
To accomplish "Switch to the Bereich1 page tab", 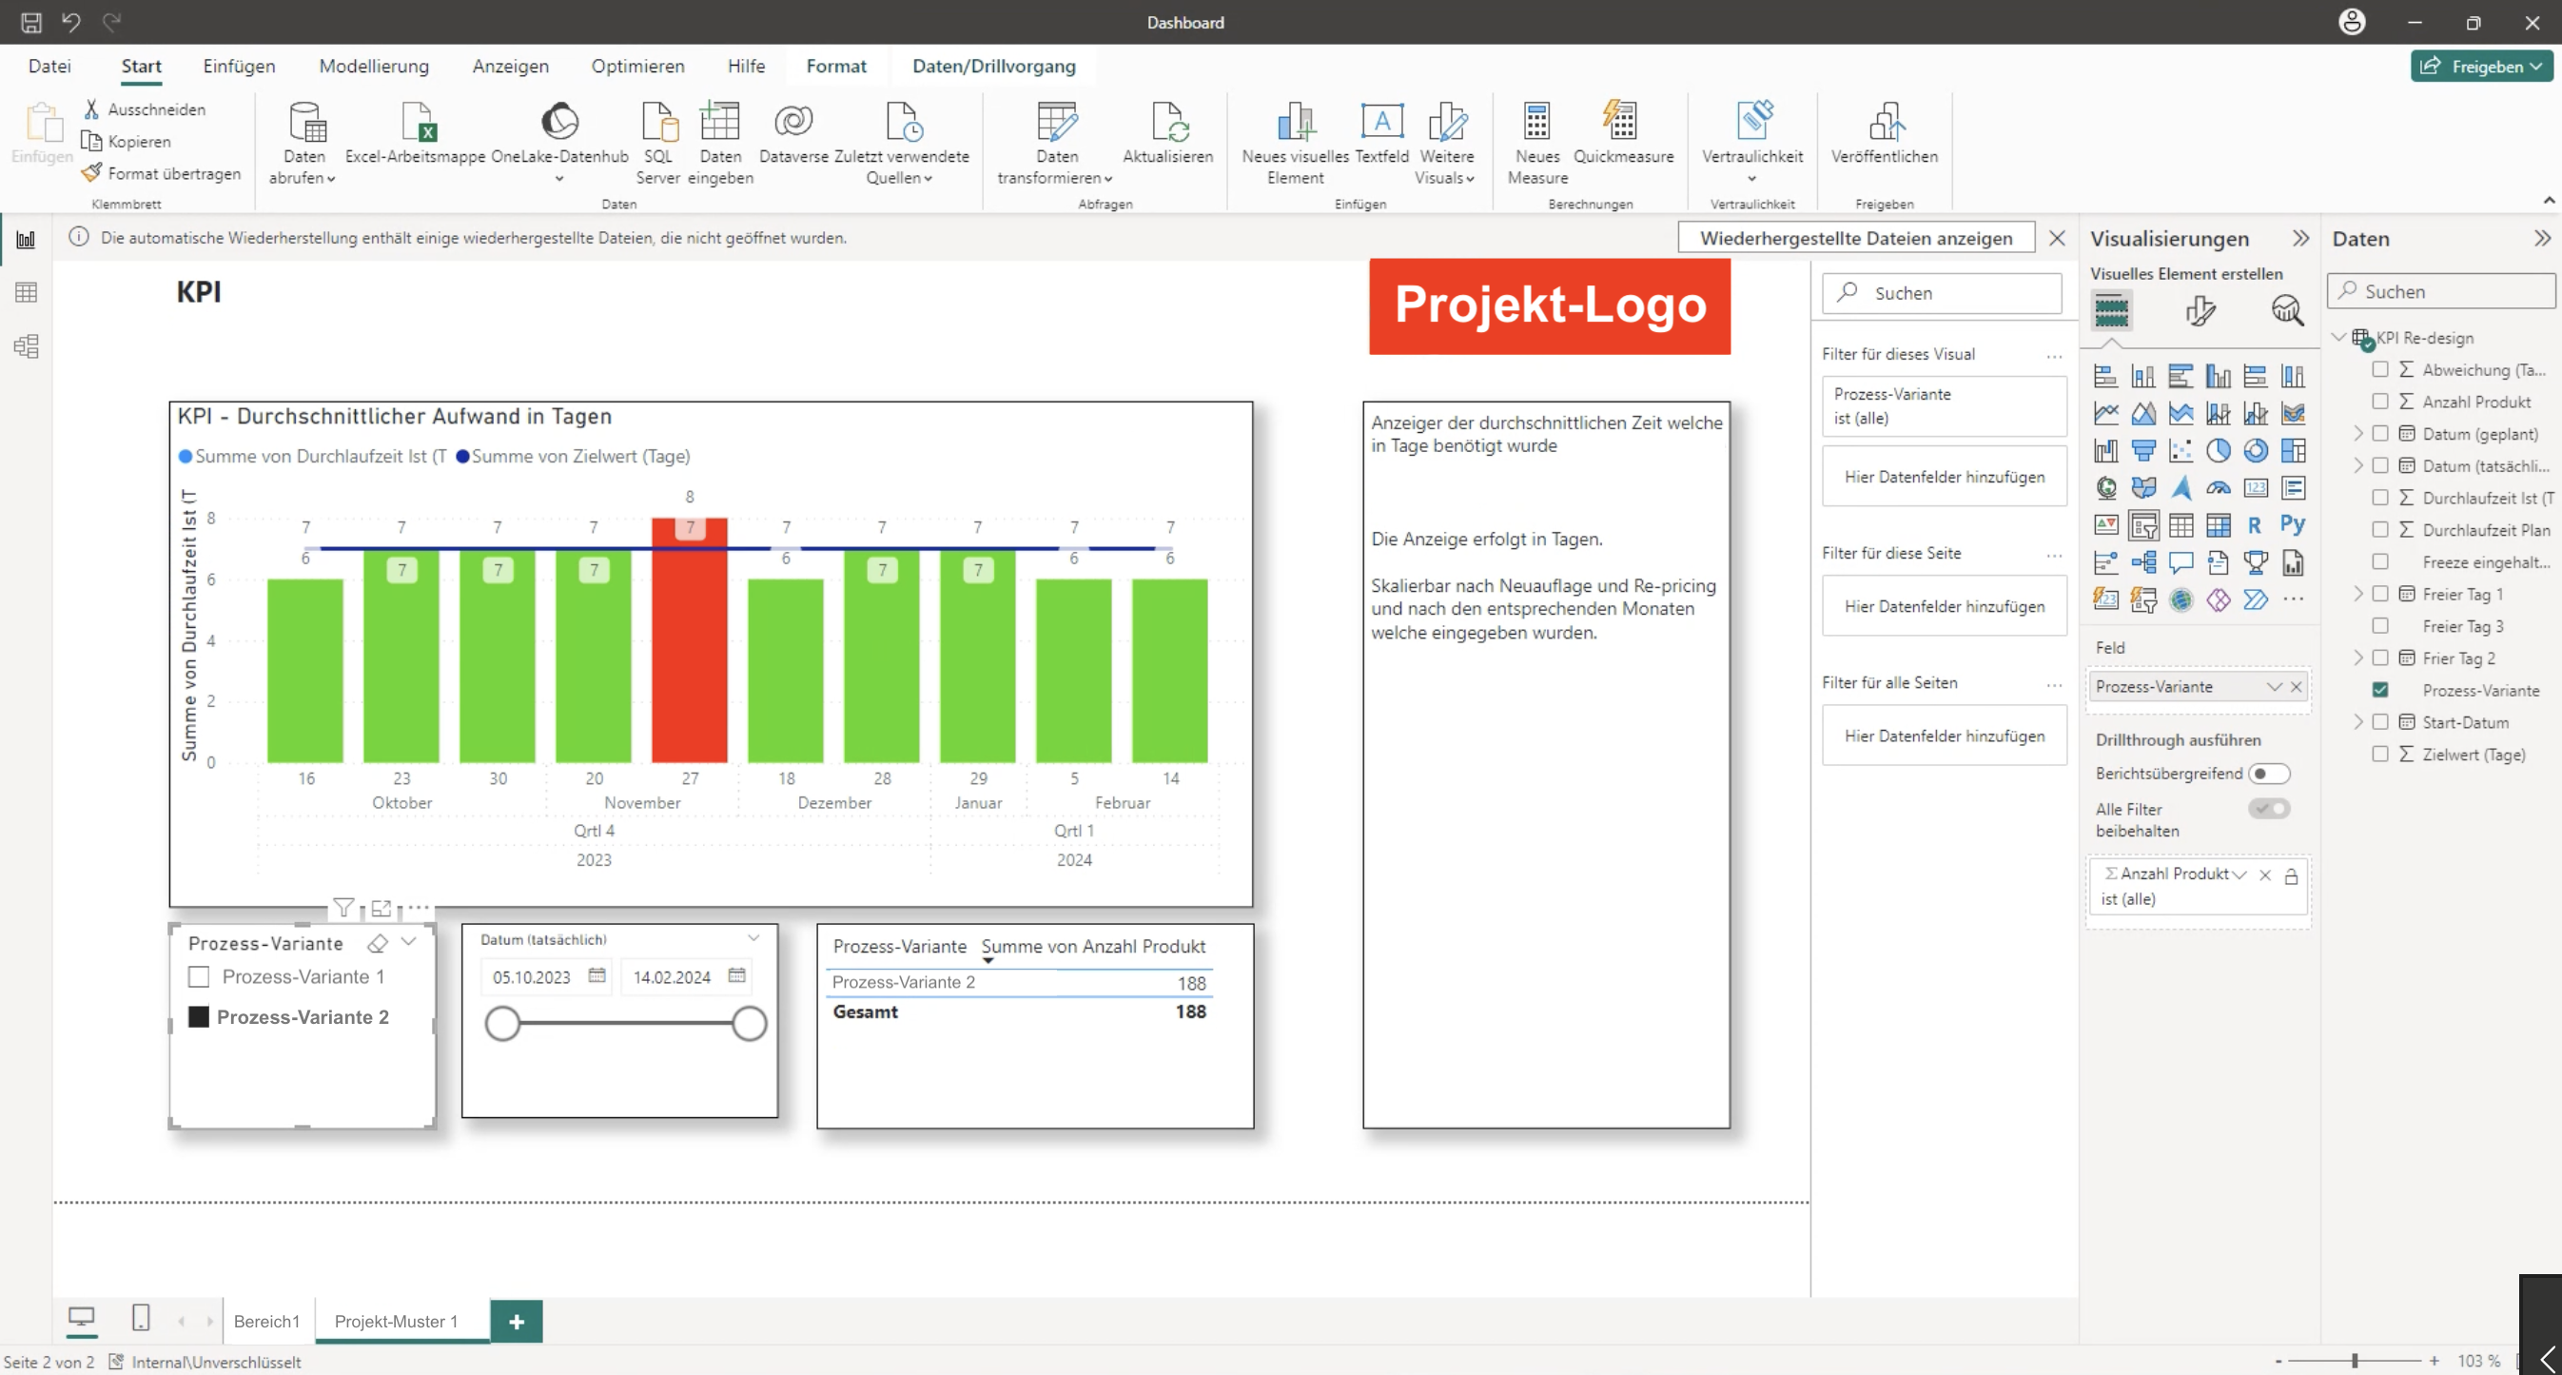I will 266,1322.
